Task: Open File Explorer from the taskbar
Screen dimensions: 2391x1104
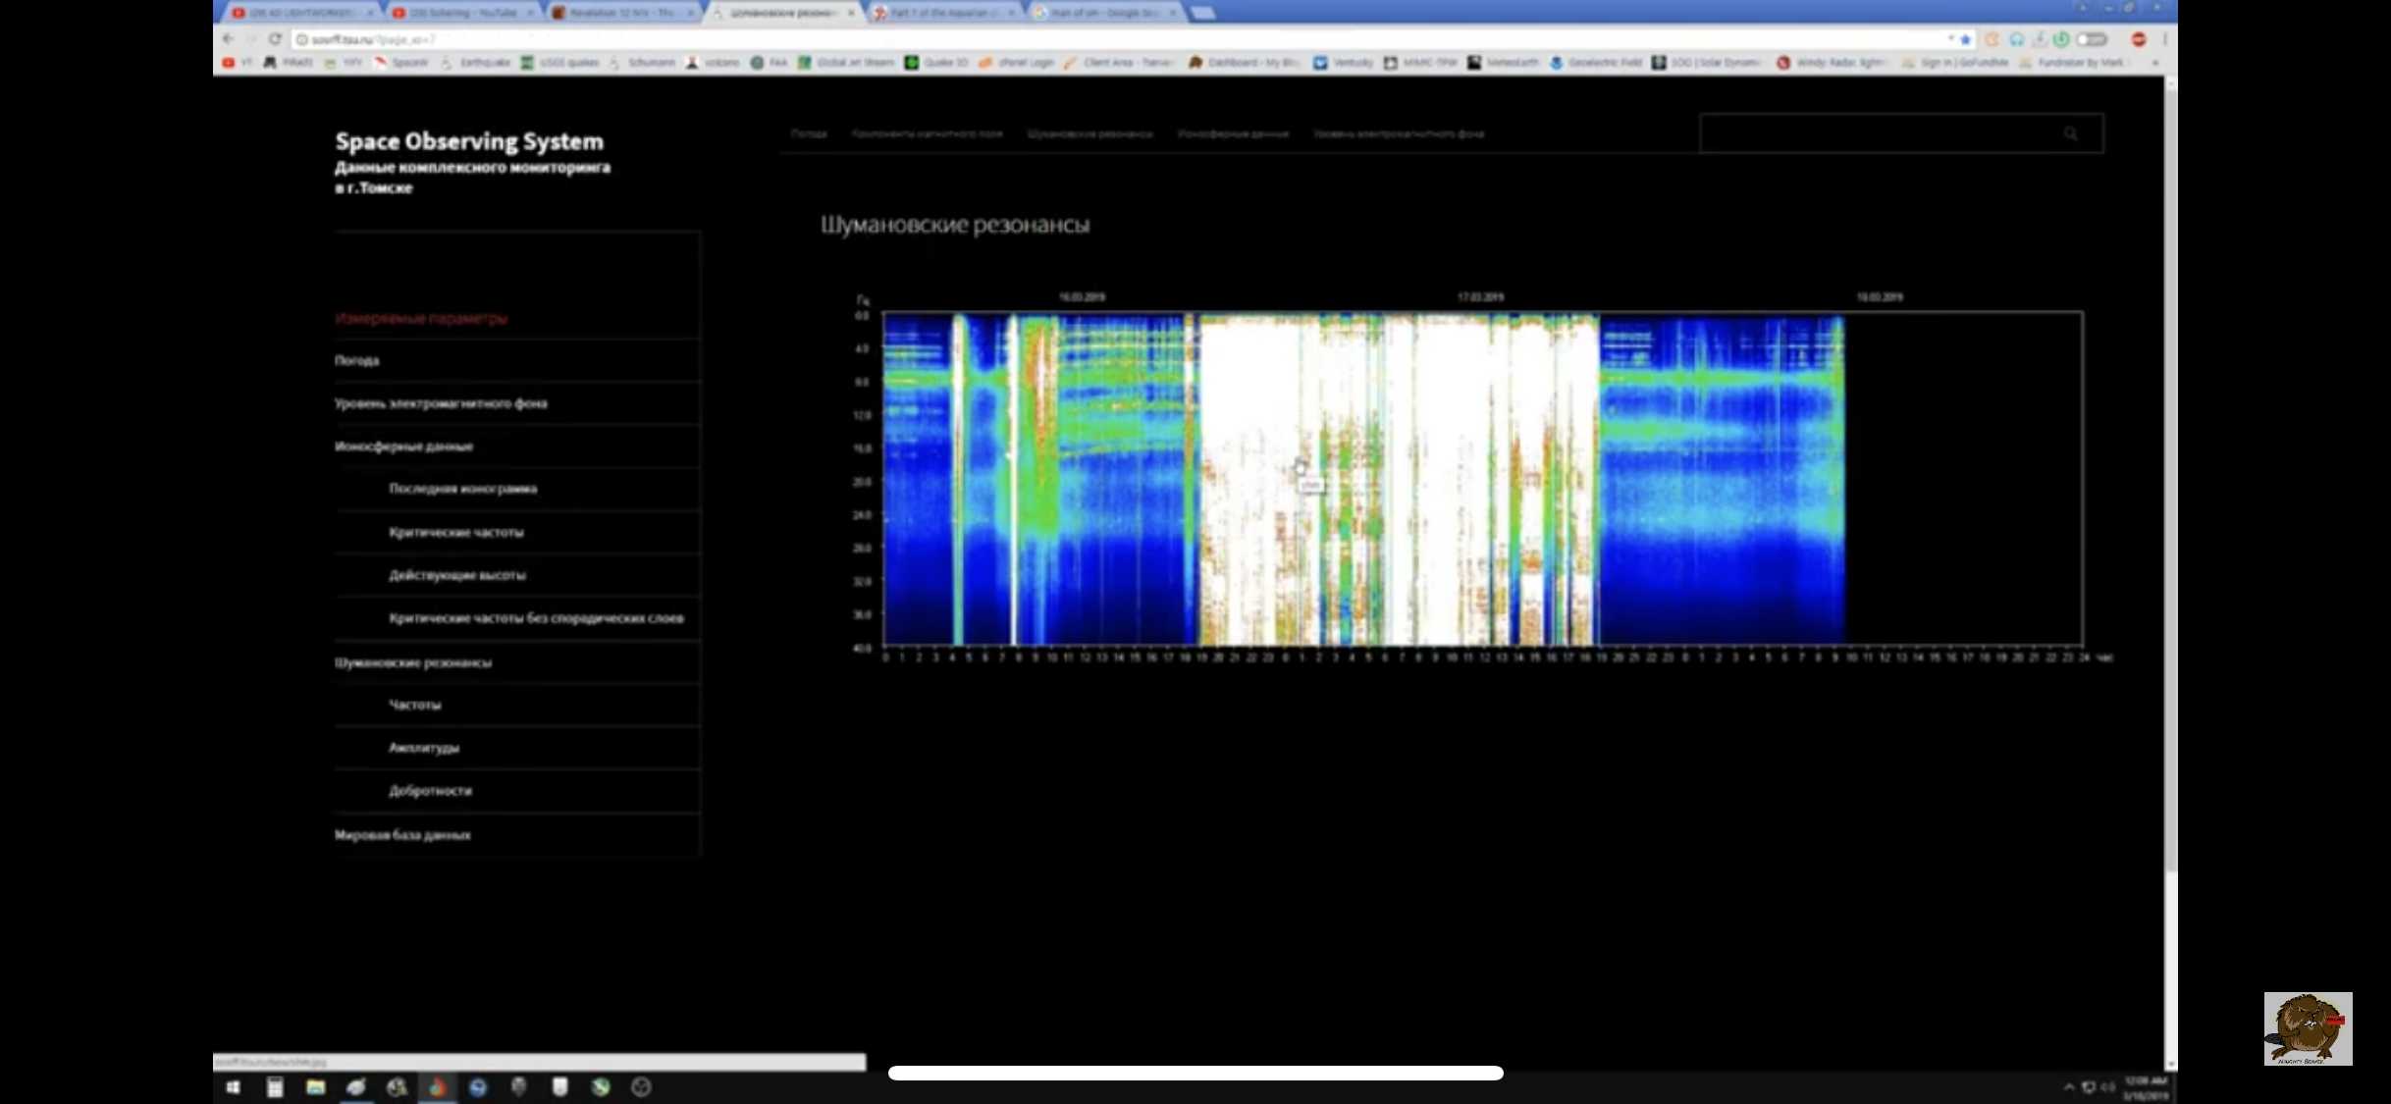Action: (315, 1087)
